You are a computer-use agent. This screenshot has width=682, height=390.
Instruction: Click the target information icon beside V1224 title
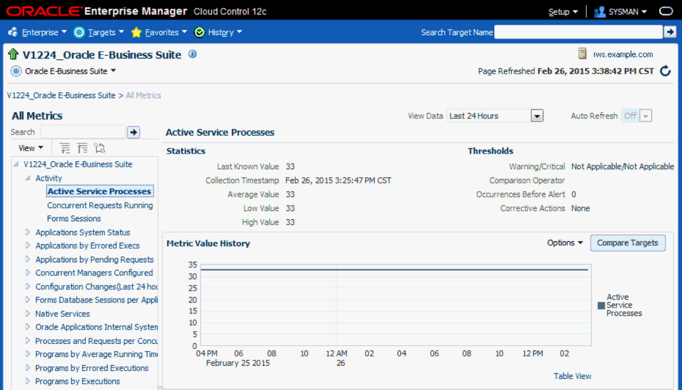click(193, 54)
